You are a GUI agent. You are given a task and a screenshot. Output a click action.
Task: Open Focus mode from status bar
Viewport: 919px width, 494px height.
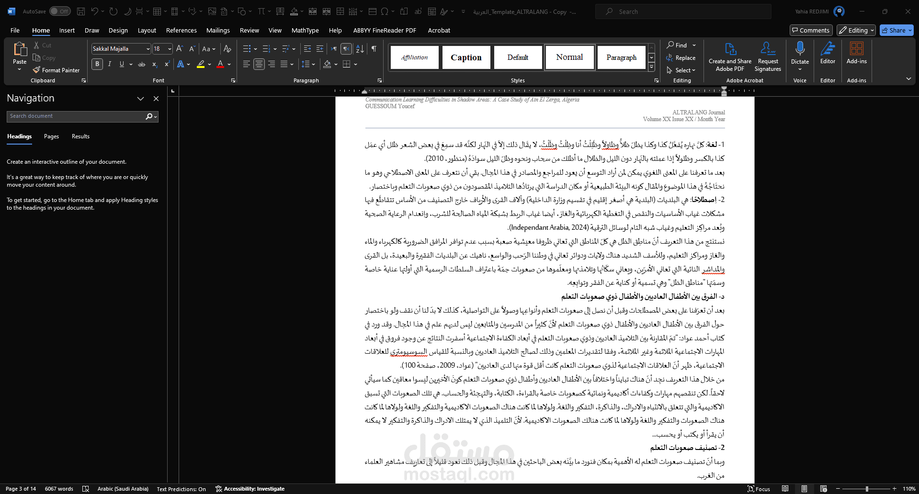point(759,489)
